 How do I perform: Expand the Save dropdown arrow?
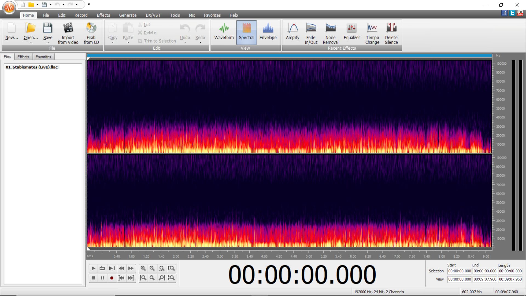point(48,42)
